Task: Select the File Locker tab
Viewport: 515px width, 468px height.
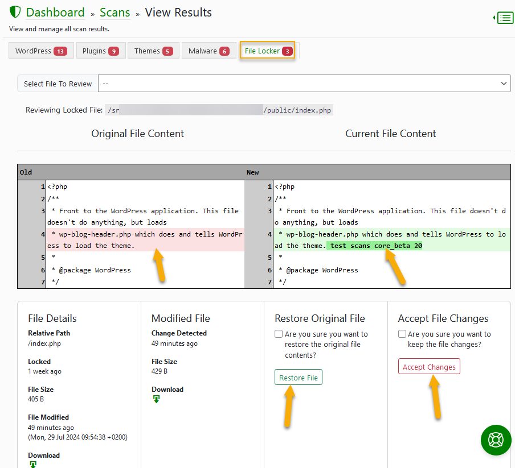Action: tap(267, 51)
